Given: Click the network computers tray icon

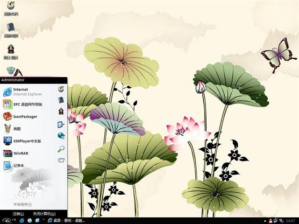Looking at the screenshot, I should [x=276, y=221].
